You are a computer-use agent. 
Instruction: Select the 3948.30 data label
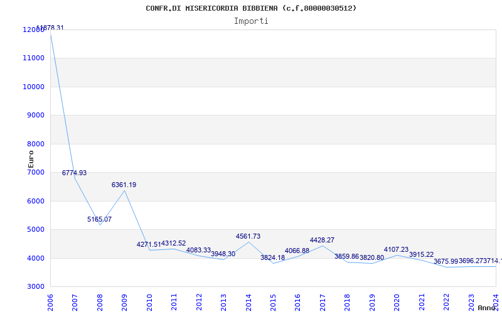pos(223,254)
